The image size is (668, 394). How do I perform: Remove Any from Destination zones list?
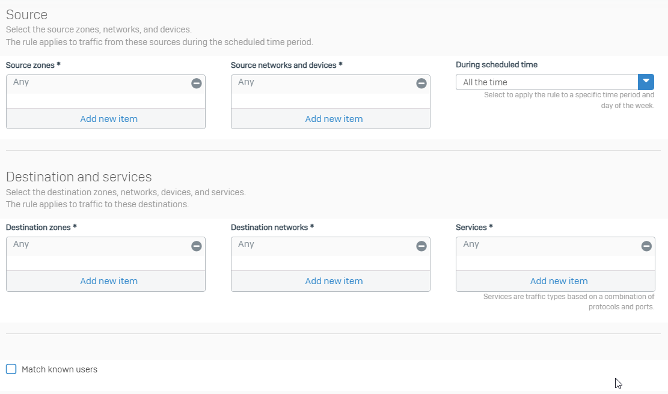coord(197,246)
